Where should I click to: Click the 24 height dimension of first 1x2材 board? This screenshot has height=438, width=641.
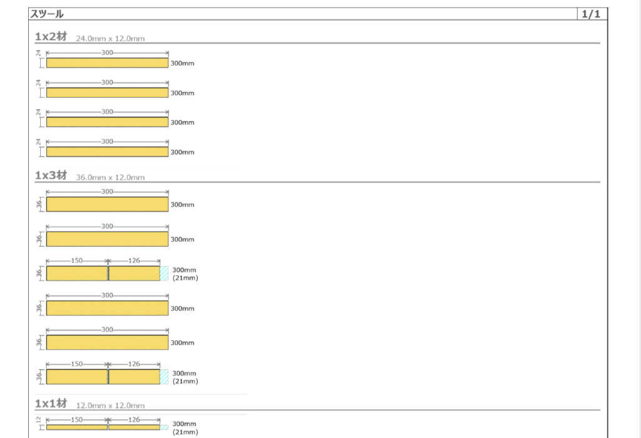(39, 54)
